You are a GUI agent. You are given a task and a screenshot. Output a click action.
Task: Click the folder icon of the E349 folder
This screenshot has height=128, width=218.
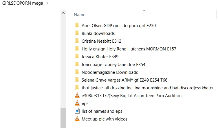point(77,57)
